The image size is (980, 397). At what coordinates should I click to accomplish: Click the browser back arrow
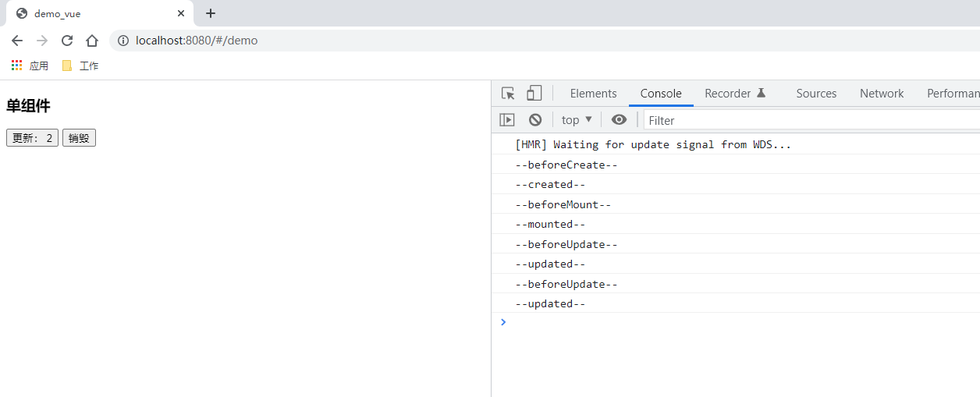(x=17, y=41)
